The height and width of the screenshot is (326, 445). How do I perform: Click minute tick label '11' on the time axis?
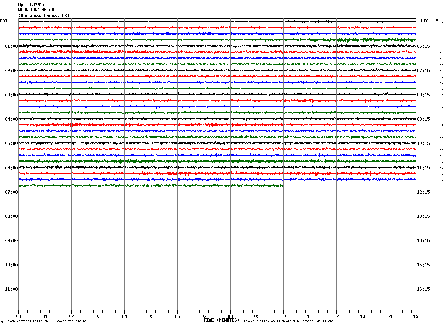coord(310,316)
